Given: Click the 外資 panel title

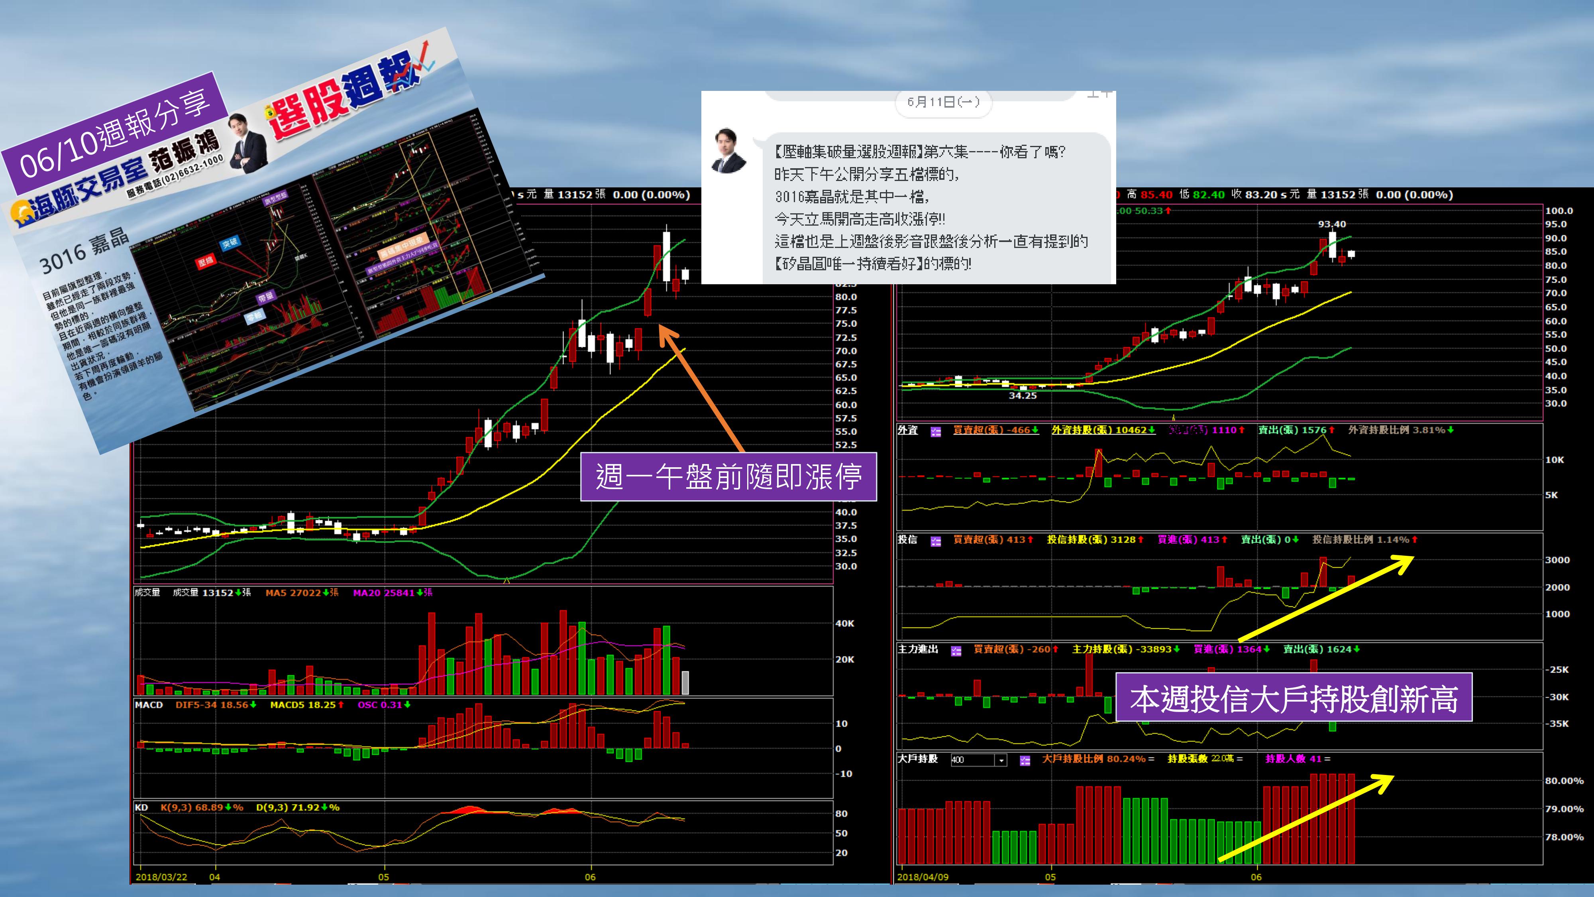Looking at the screenshot, I should (x=908, y=430).
